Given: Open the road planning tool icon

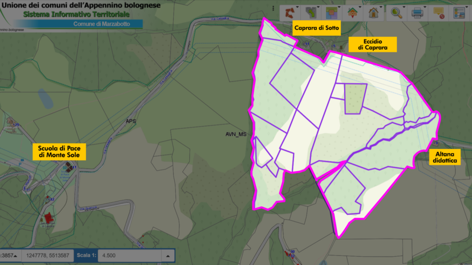Looking at the screenshot, I should click(310, 13).
